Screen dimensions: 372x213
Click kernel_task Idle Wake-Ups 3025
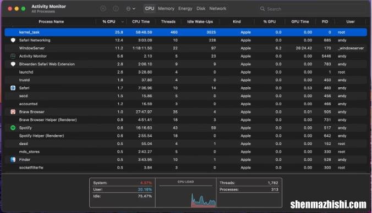pyautogui.click(x=211, y=32)
